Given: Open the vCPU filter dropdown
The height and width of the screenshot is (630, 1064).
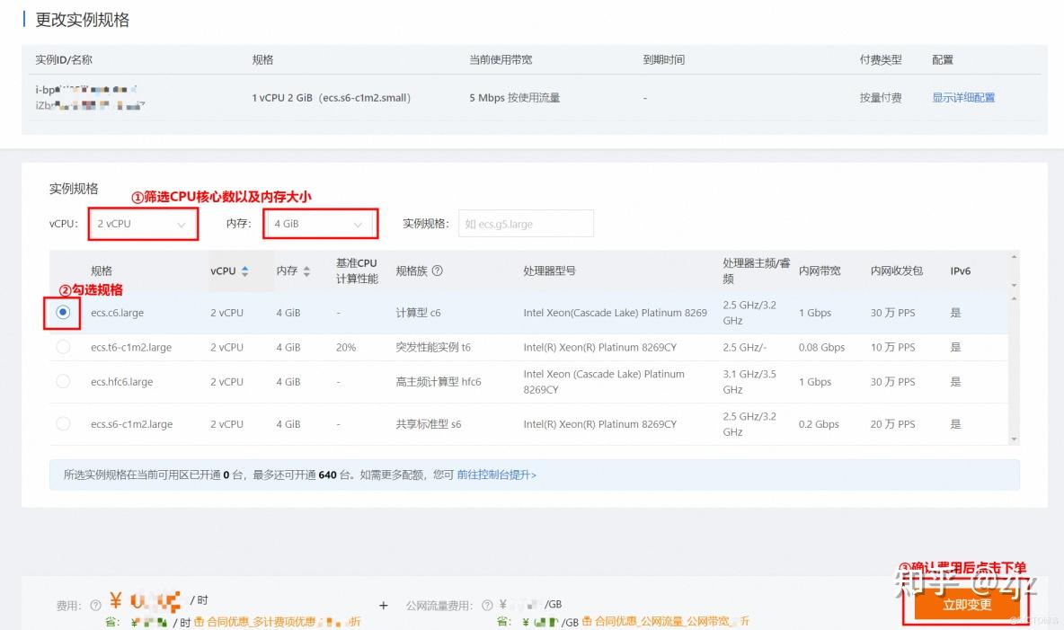Looking at the screenshot, I should 143,223.
